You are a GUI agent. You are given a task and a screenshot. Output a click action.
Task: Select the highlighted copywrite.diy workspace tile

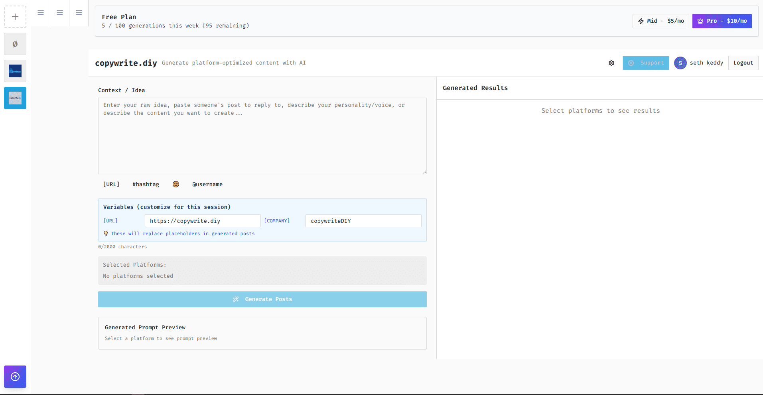pos(15,98)
